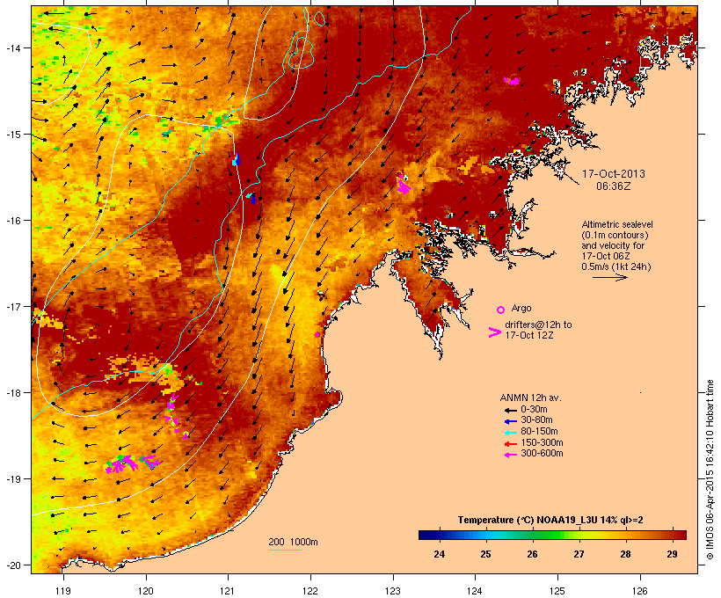This screenshot has height=598, width=721.
Task: Click the time text 06:36Z
Action: coord(614,186)
